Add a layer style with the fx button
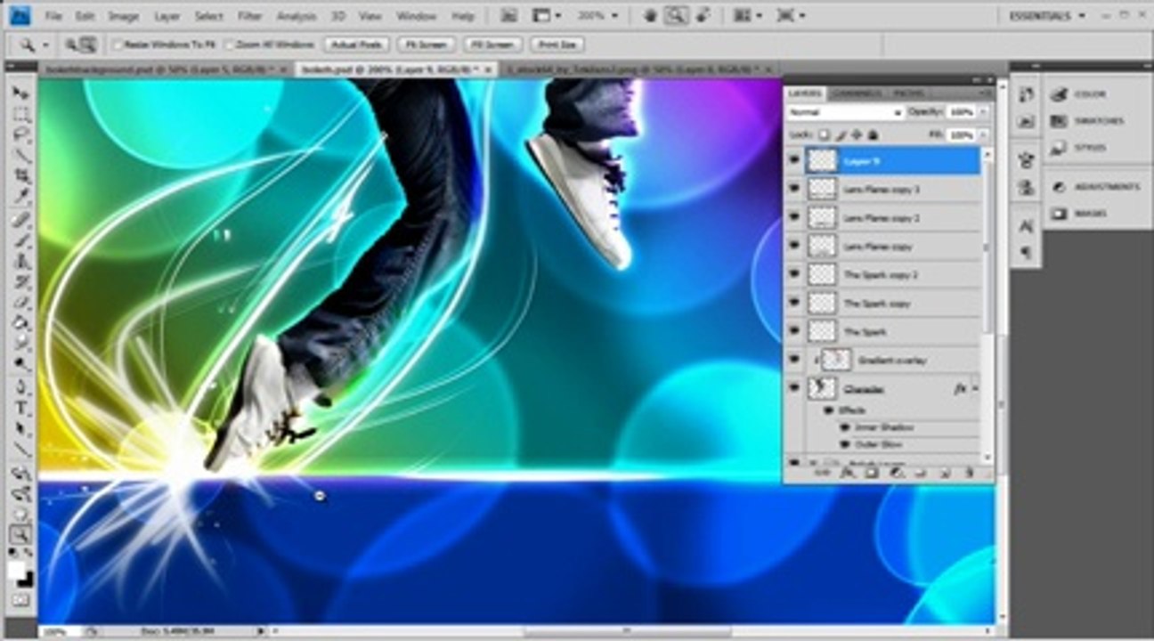1154x641 pixels. pyautogui.click(x=847, y=473)
